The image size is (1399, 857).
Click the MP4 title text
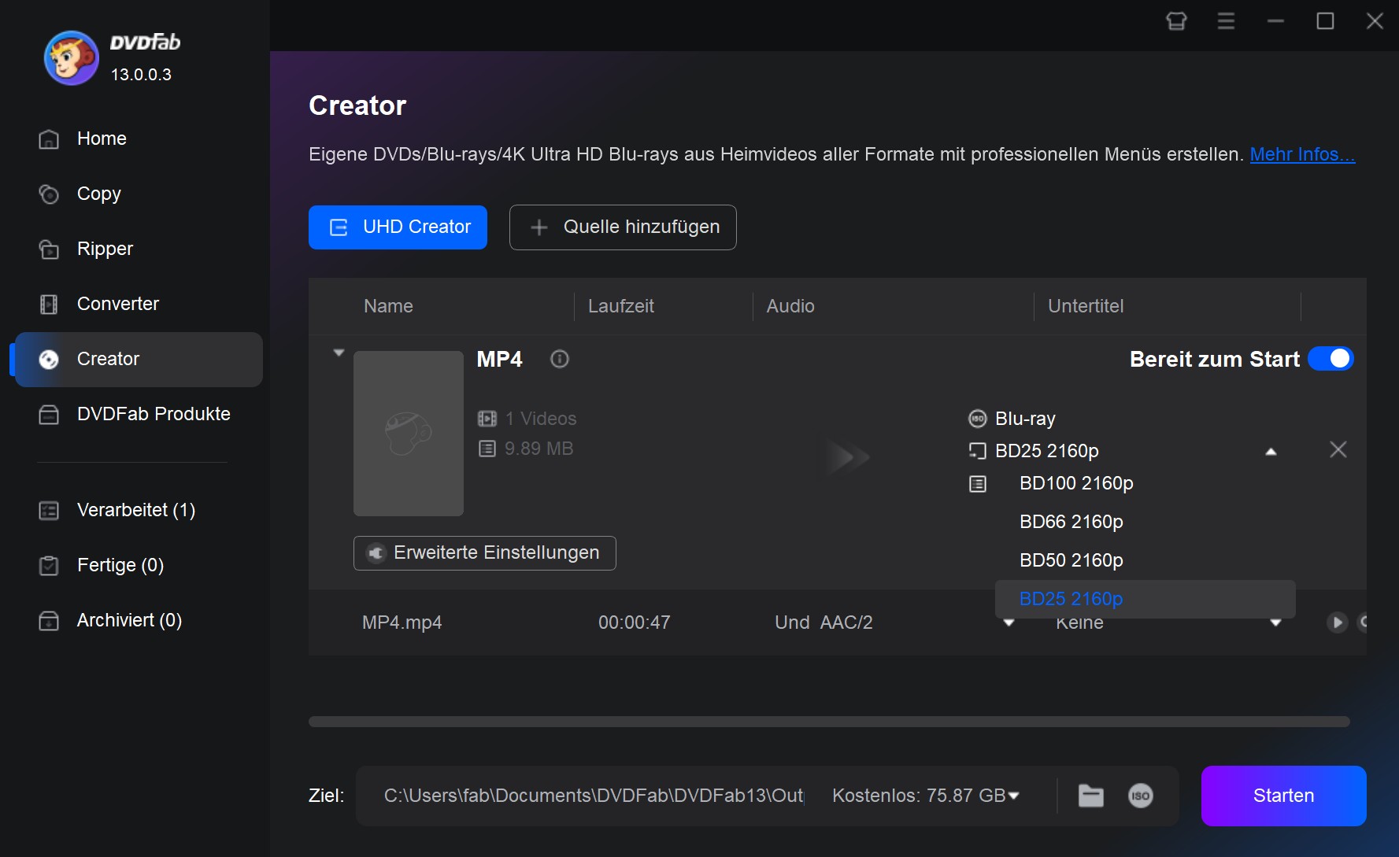pyautogui.click(x=499, y=360)
